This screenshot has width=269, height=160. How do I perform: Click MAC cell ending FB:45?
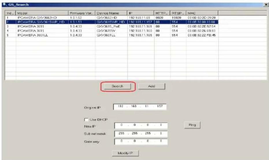[x=201, y=35]
